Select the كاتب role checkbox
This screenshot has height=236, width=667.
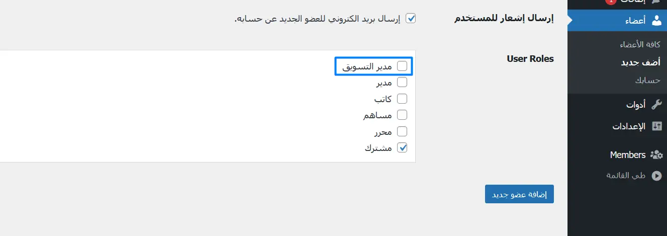click(x=402, y=99)
